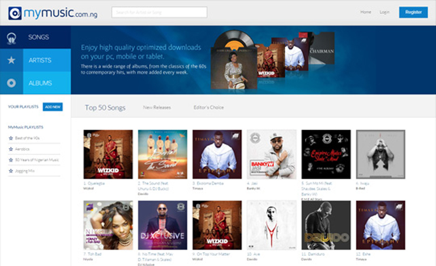Select the Ojuelegba Wizkid album cover

click(108, 155)
